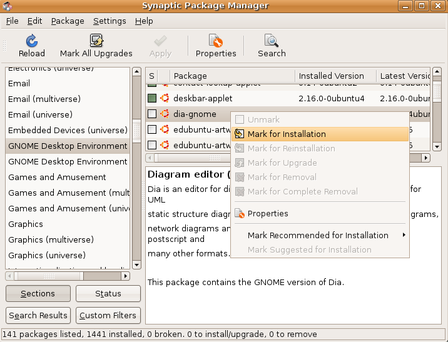This screenshot has width=448, height=342.
Task: Open the Properties toolbar icon
Action: tap(216, 41)
